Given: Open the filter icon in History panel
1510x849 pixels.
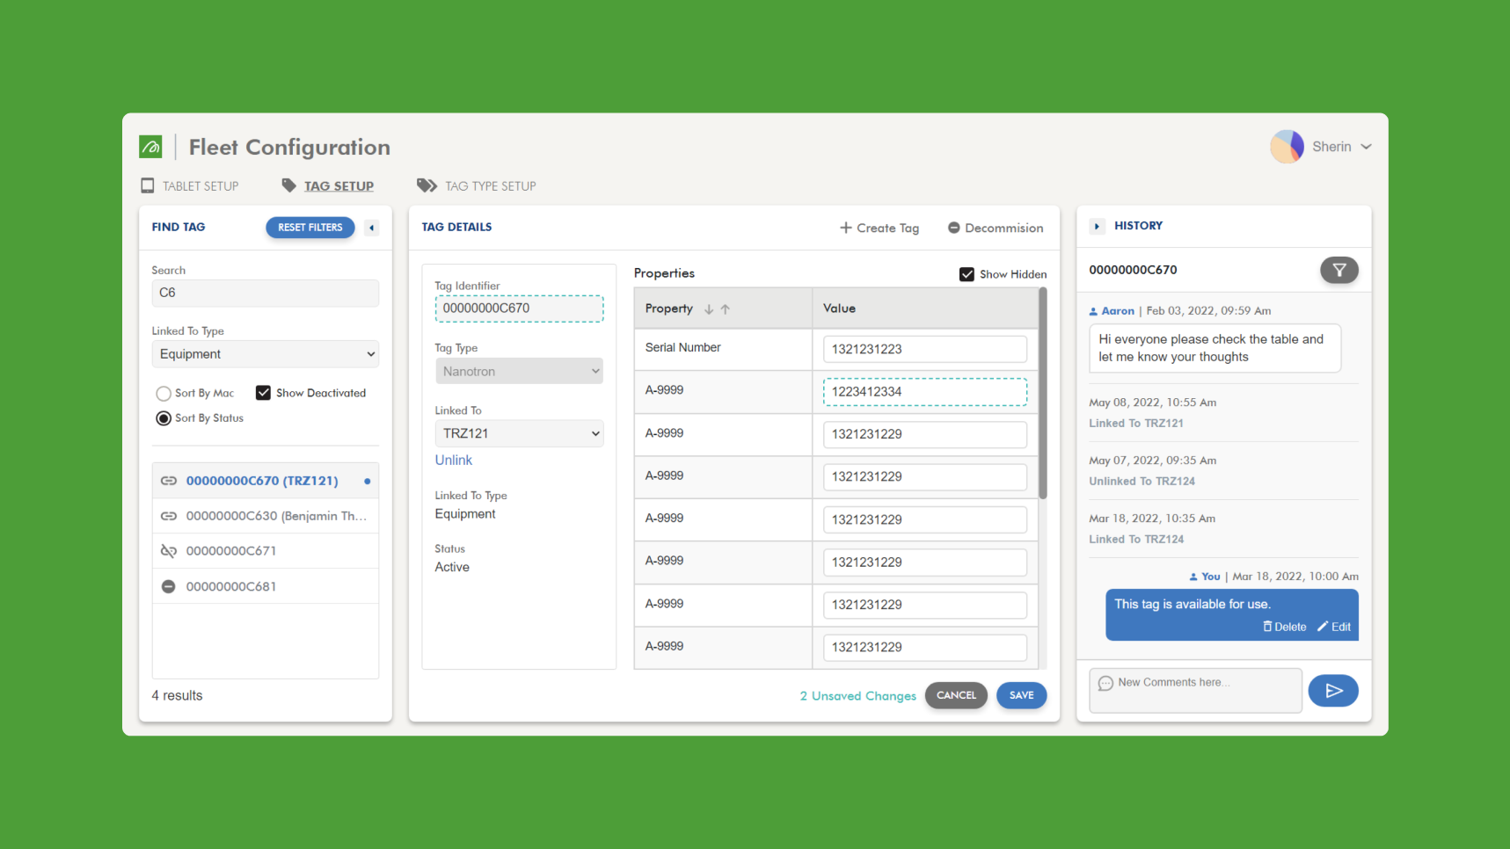Looking at the screenshot, I should tap(1339, 270).
